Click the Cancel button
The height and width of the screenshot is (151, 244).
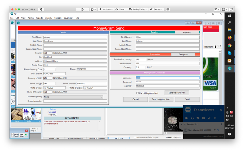[135, 99]
